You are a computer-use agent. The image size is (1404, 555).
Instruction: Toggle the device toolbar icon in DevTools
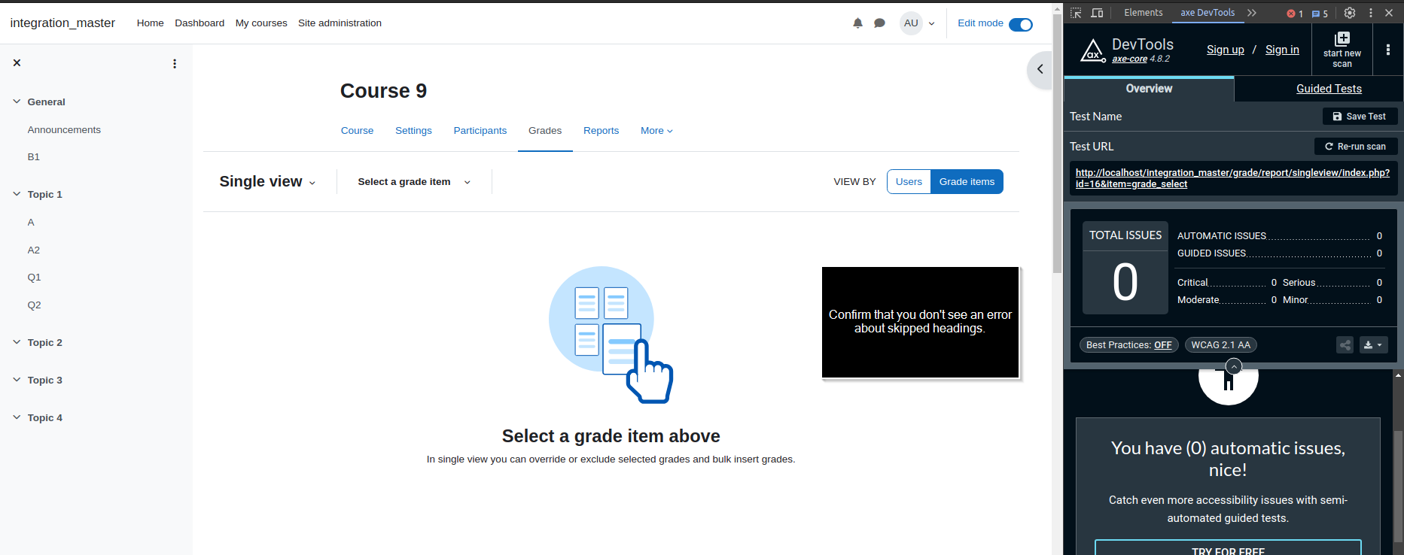point(1098,13)
